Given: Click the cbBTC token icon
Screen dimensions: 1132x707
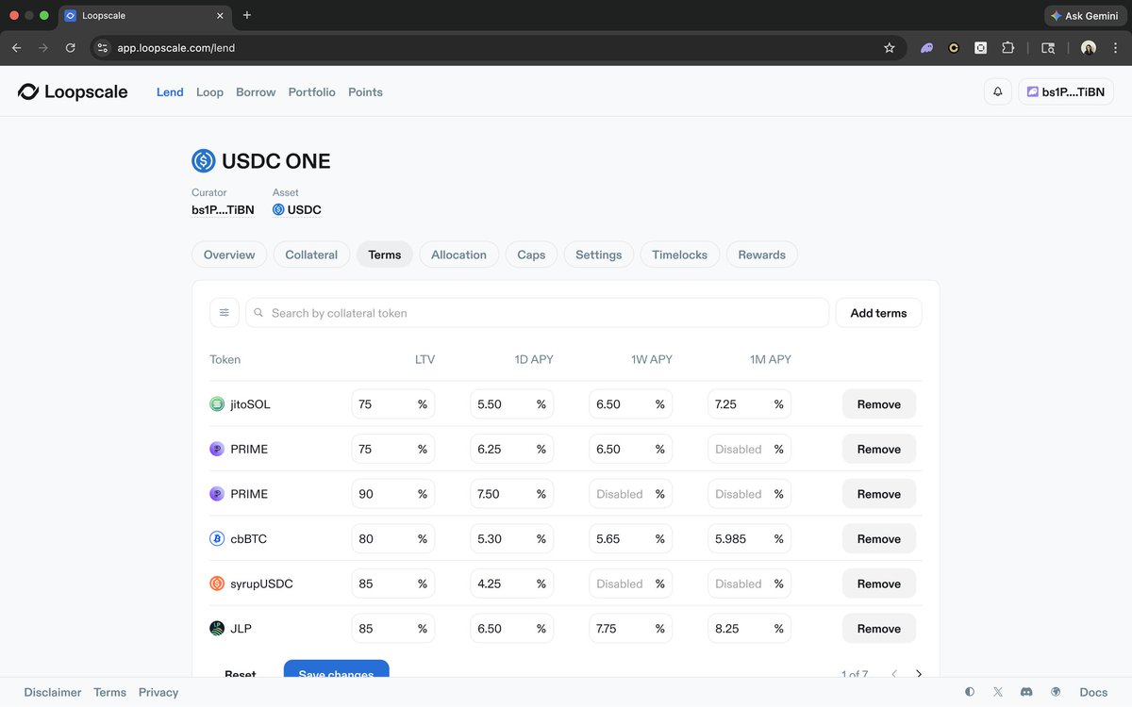Looking at the screenshot, I should coord(217,539).
